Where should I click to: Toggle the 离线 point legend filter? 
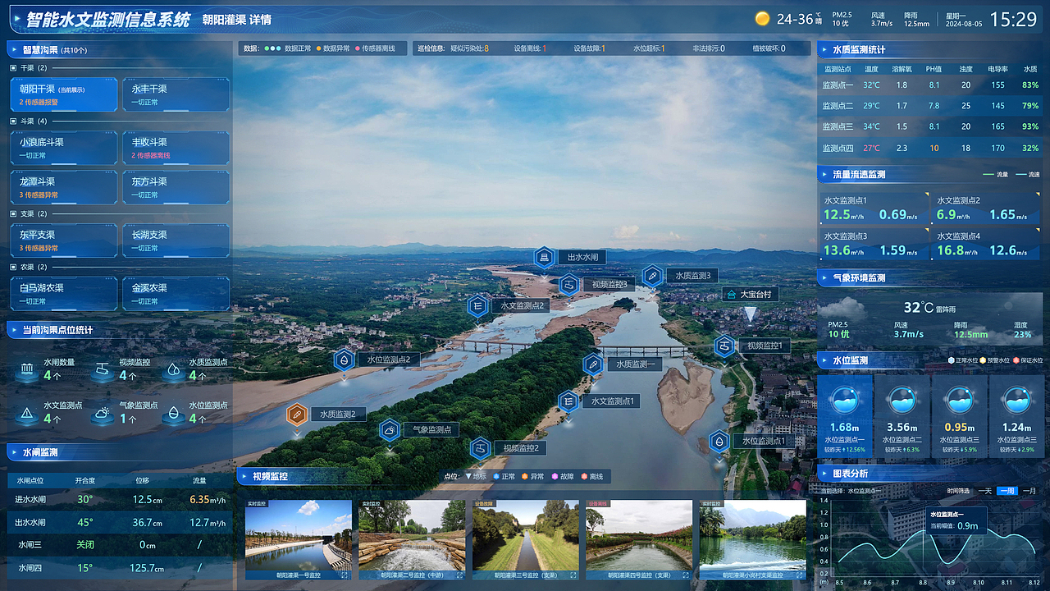point(591,476)
